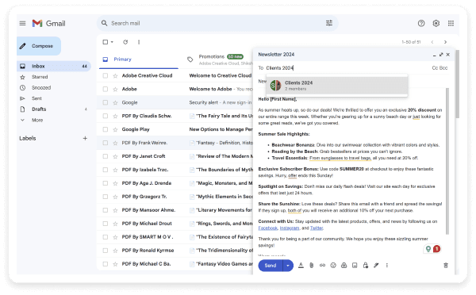
Task: Open the Sent folder
Action: click(36, 98)
